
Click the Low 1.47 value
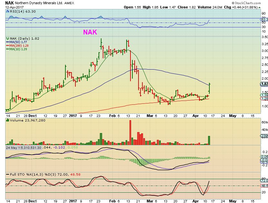[x=168, y=7]
